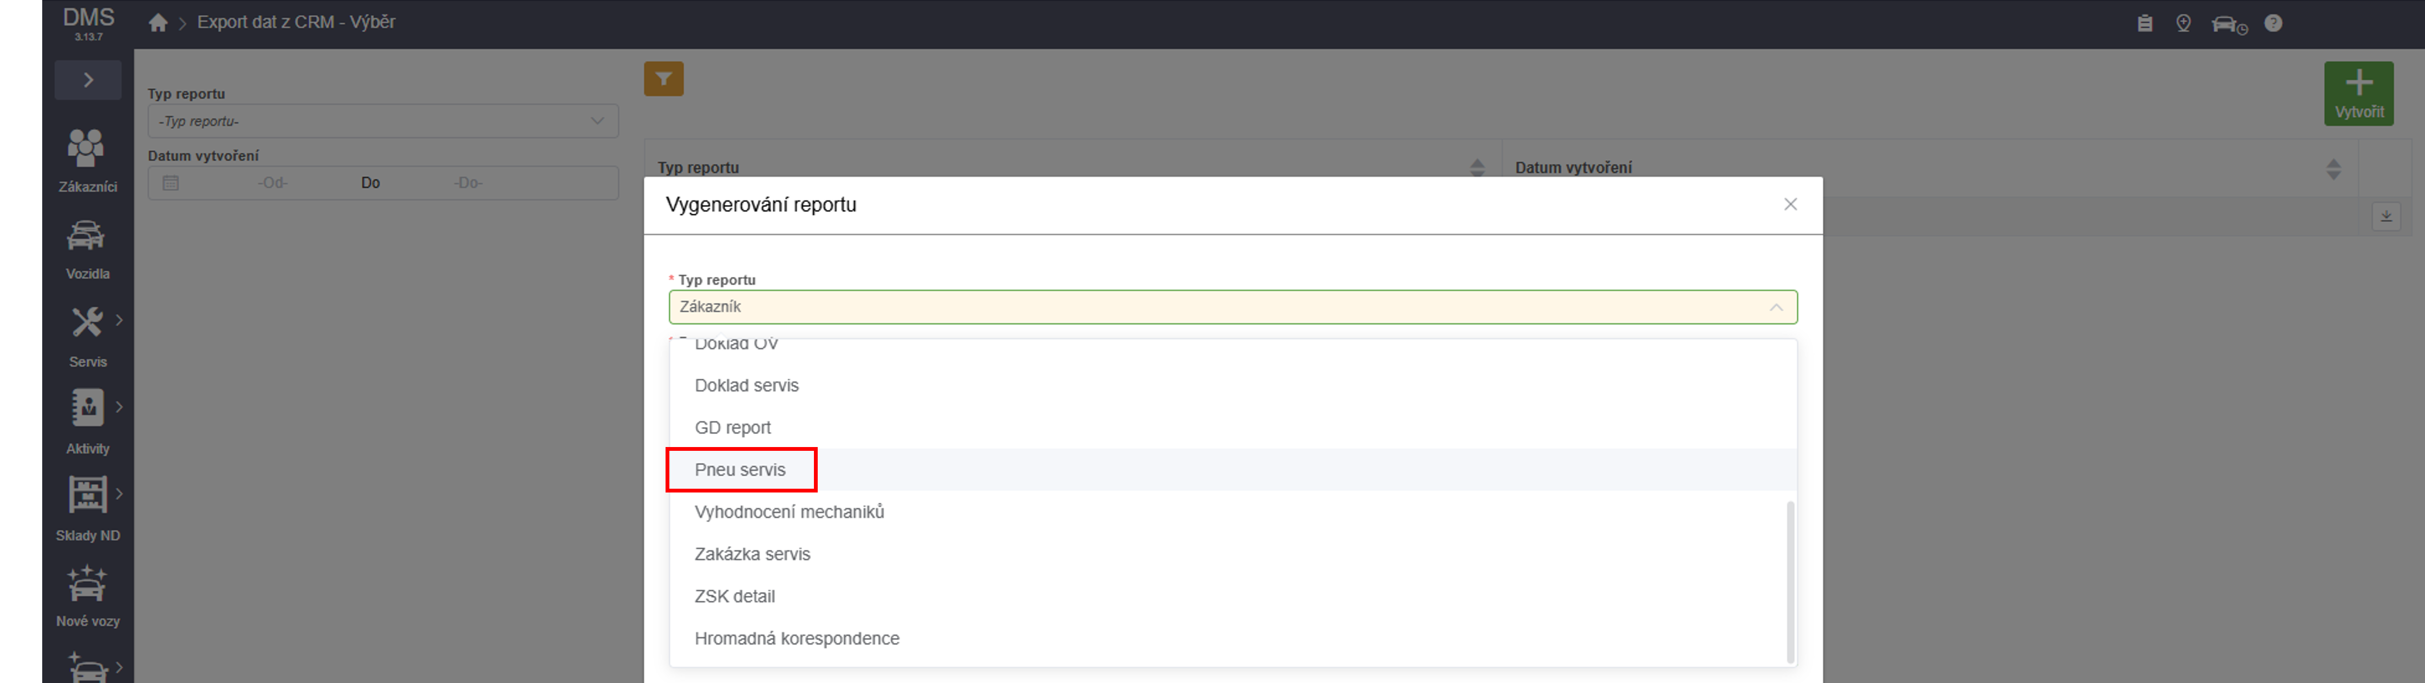Open the Zákazníci sidebar section

(x=87, y=159)
